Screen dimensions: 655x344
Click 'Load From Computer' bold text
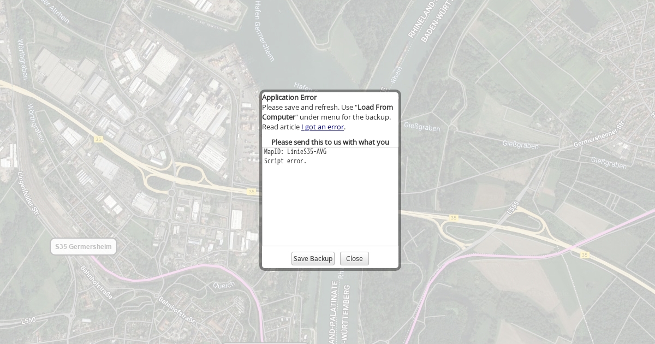tap(327, 112)
